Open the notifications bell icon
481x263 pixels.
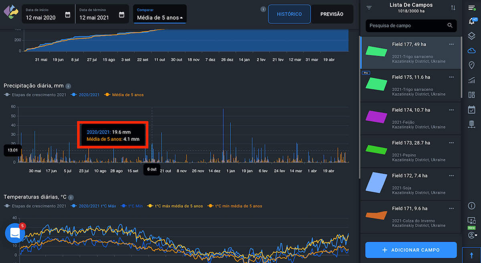coord(471,22)
